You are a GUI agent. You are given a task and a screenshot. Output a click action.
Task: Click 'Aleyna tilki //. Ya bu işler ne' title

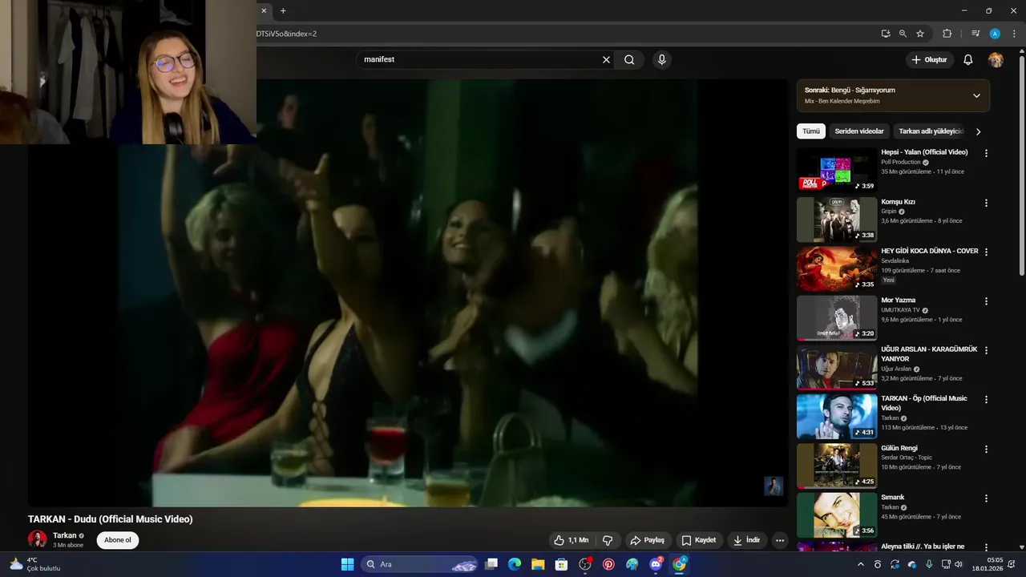coord(923,547)
